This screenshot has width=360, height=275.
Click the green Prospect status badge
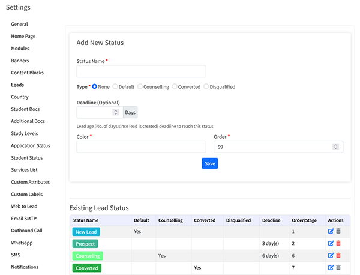tap(85, 244)
